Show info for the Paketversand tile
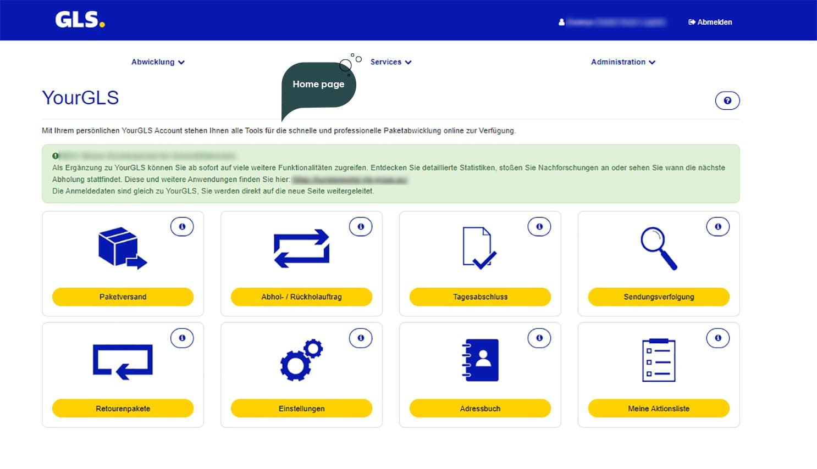817x469 pixels. click(x=182, y=226)
